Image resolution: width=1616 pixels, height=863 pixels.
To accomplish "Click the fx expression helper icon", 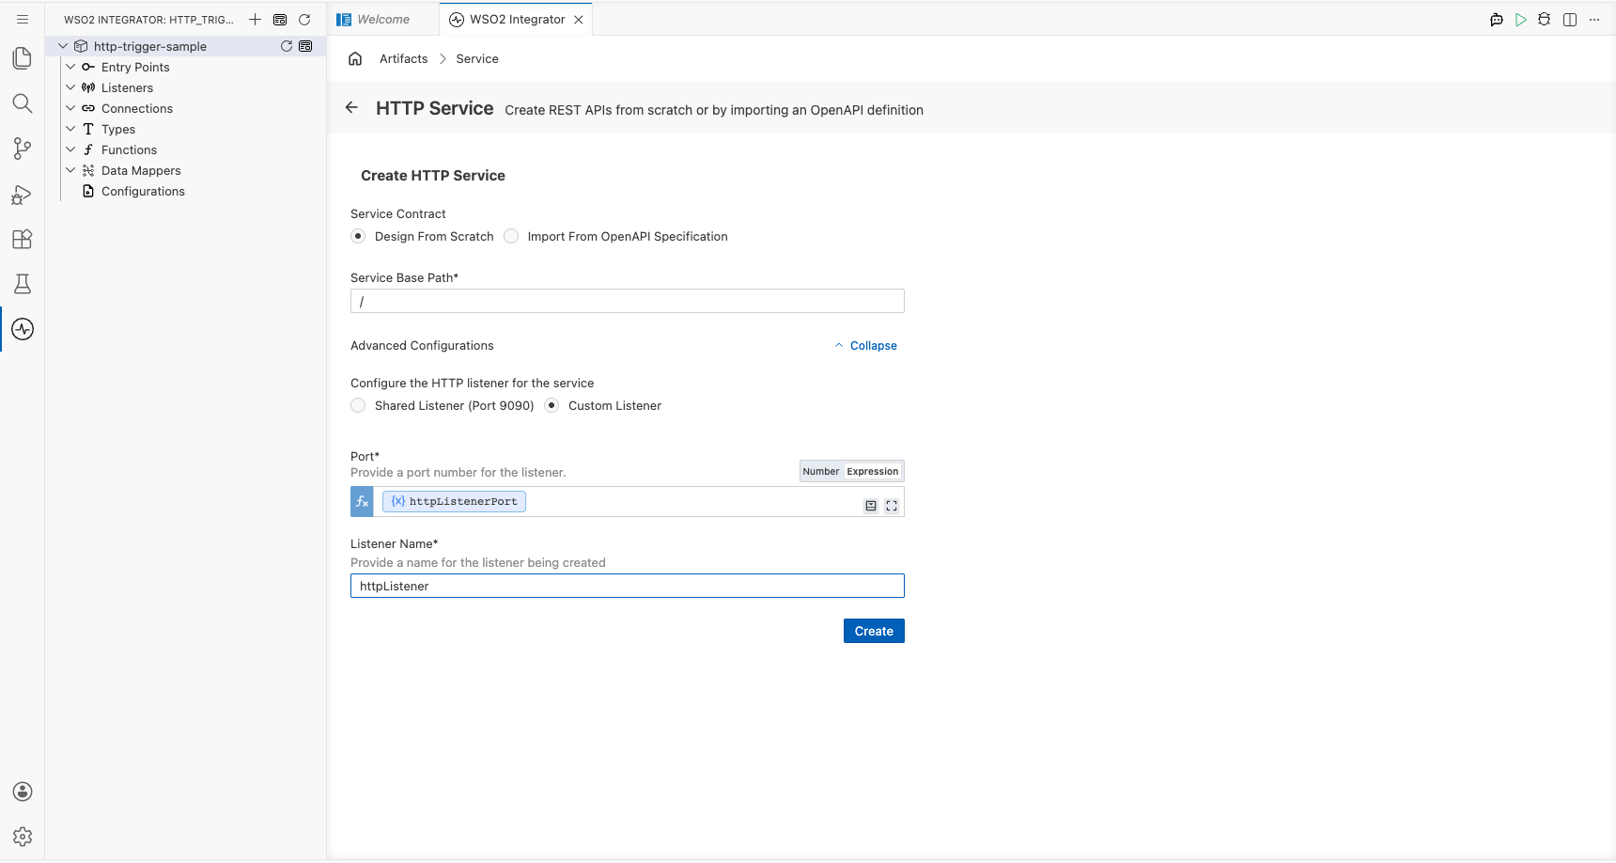I will [x=362, y=501].
